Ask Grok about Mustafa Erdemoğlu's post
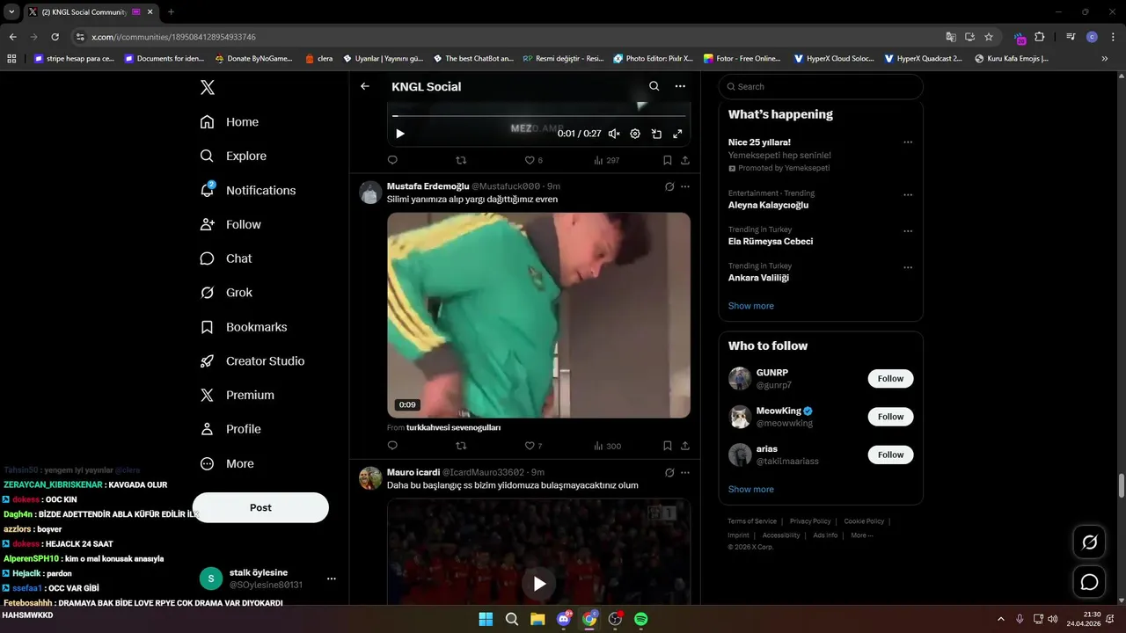This screenshot has width=1126, height=633. tap(669, 186)
